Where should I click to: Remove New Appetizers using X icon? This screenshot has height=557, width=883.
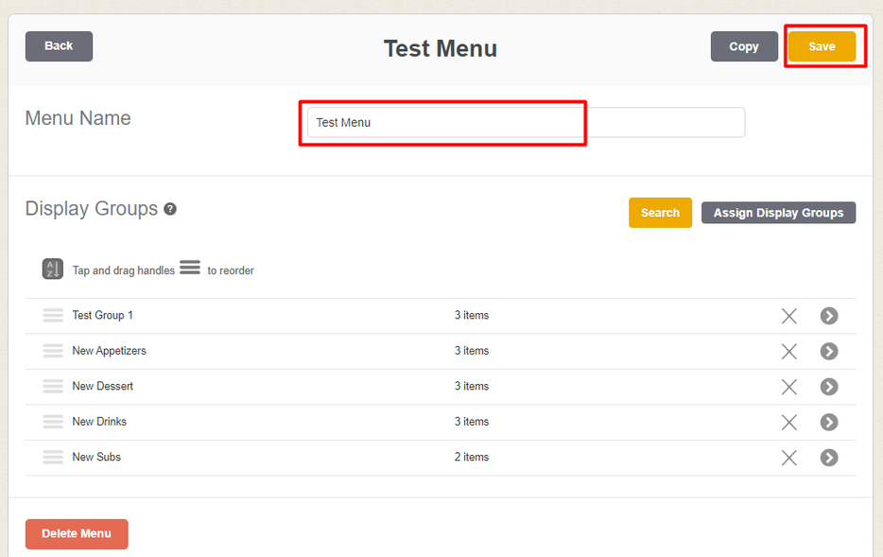(789, 351)
